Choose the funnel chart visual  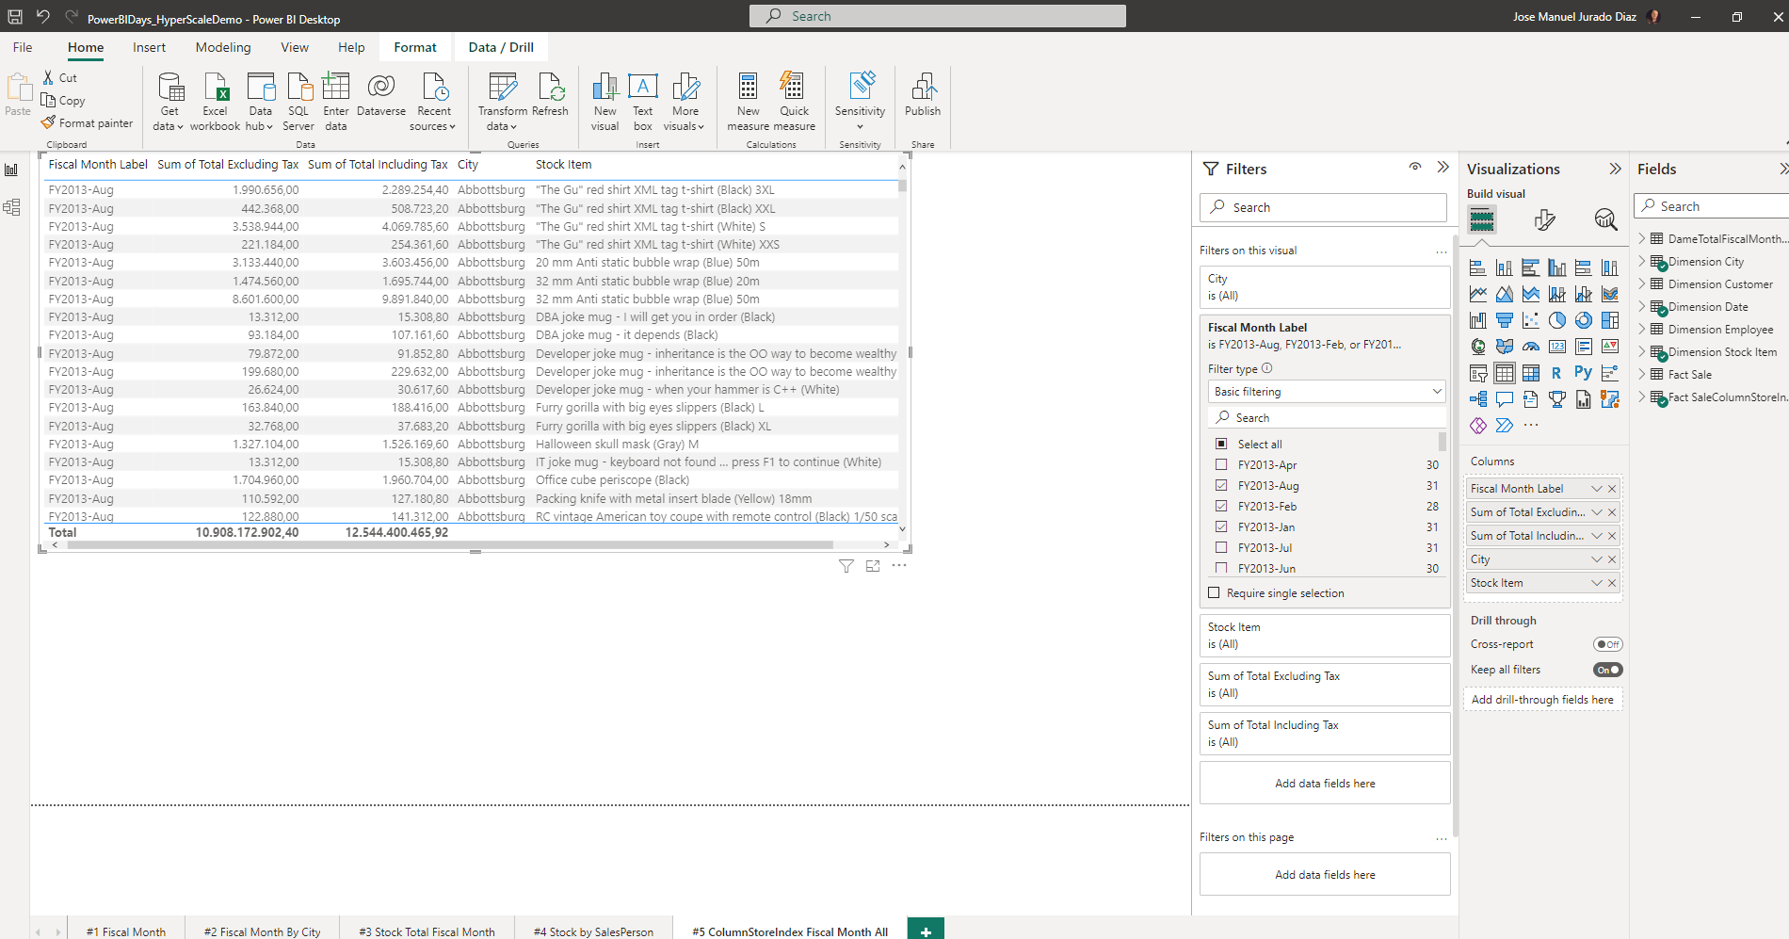(x=1505, y=320)
